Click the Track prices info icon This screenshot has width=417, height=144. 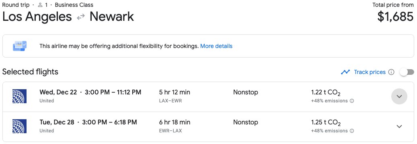coord(391,72)
